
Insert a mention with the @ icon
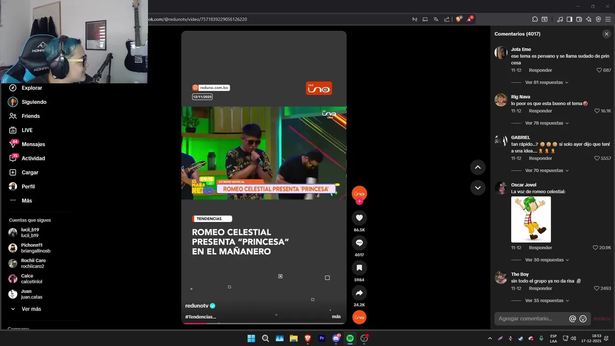[x=572, y=319]
